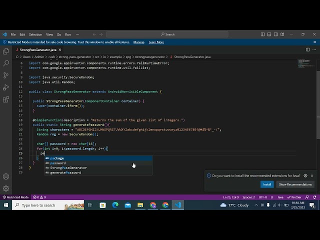
Task: Click the 'LF' end of line entry
Action: [272, 197]
